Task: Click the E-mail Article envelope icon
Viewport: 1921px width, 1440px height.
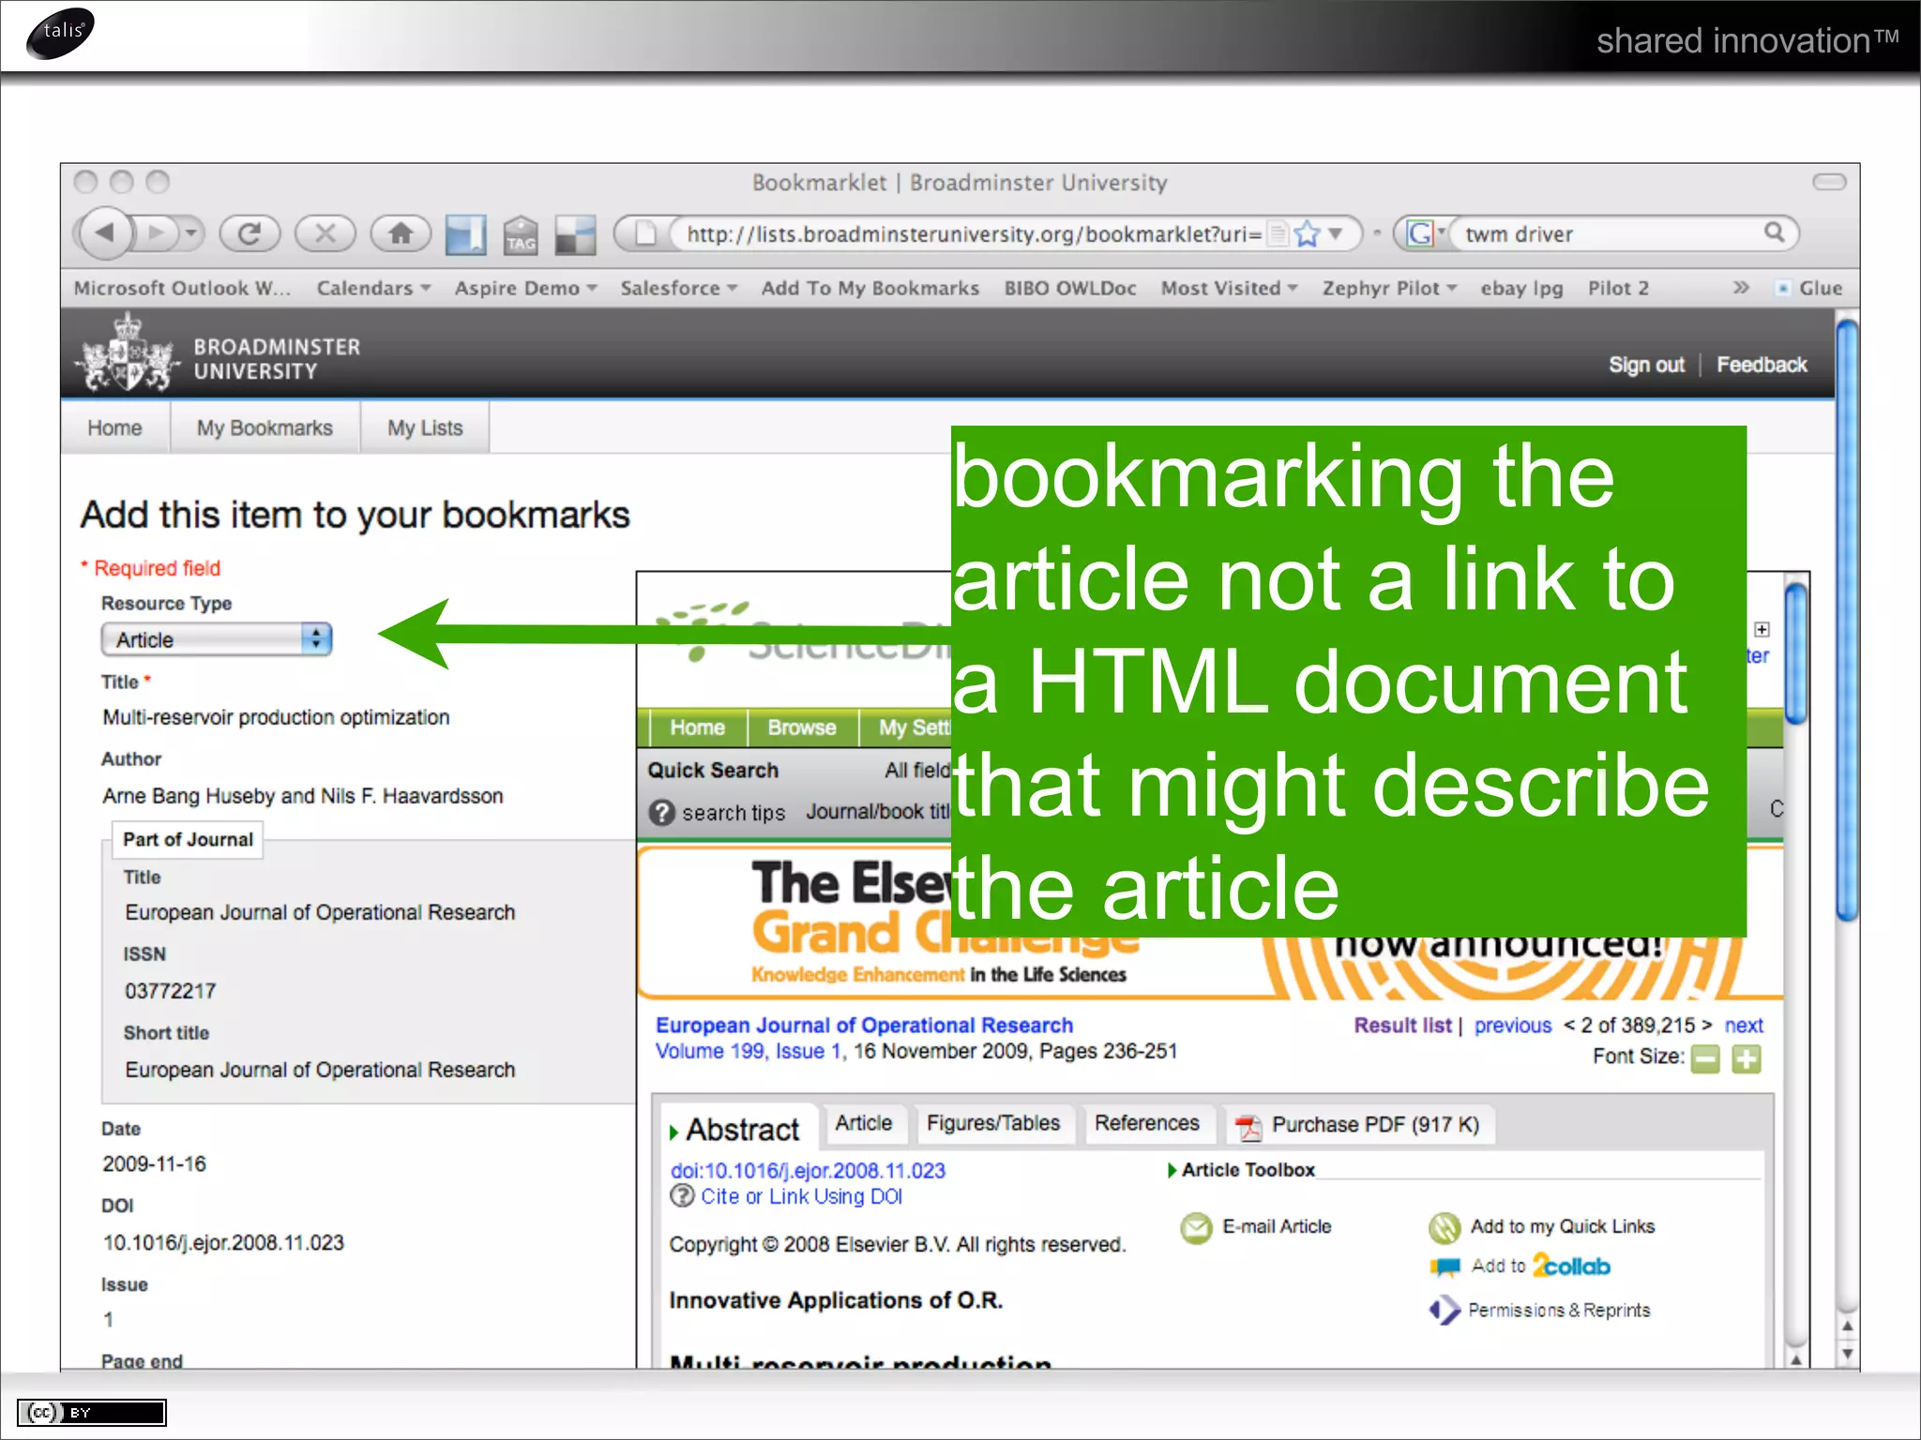Action: [x=1196, y=1227]
